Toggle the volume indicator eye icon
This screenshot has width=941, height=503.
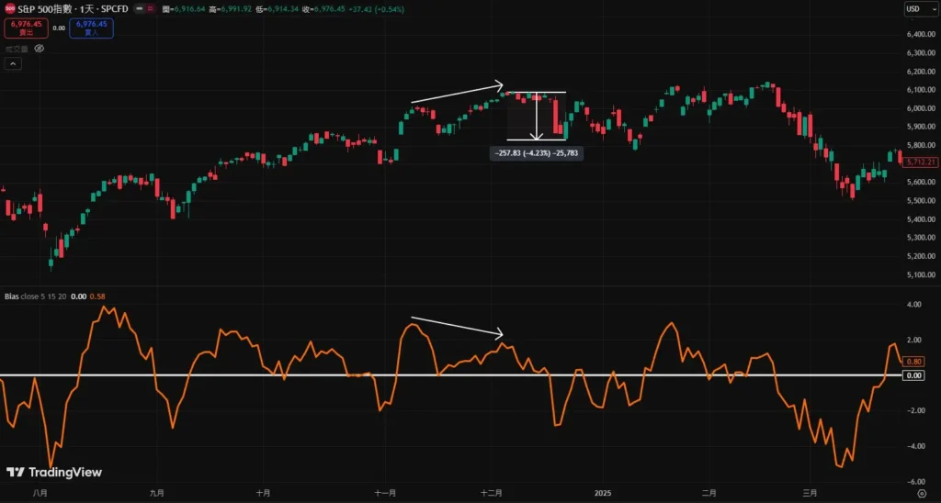tap(39, 48)
